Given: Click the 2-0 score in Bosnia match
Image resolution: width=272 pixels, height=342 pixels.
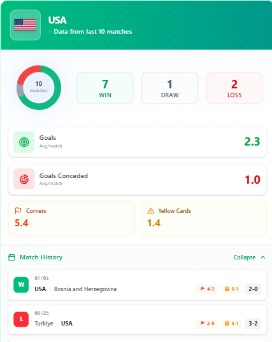Looking at the screenshot, I should pos(253,289).
